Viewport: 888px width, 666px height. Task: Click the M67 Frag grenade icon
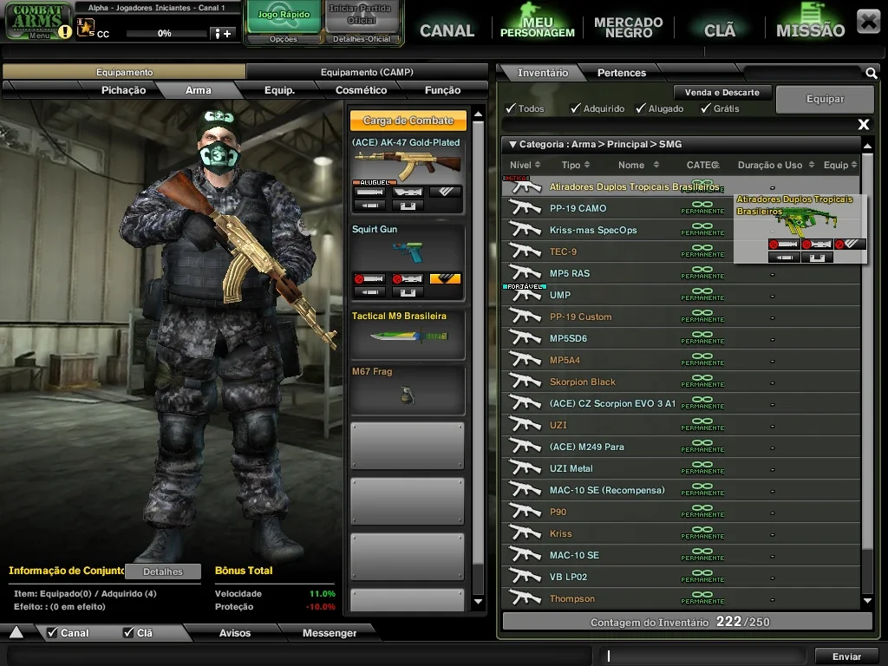(x=407, y=395)
